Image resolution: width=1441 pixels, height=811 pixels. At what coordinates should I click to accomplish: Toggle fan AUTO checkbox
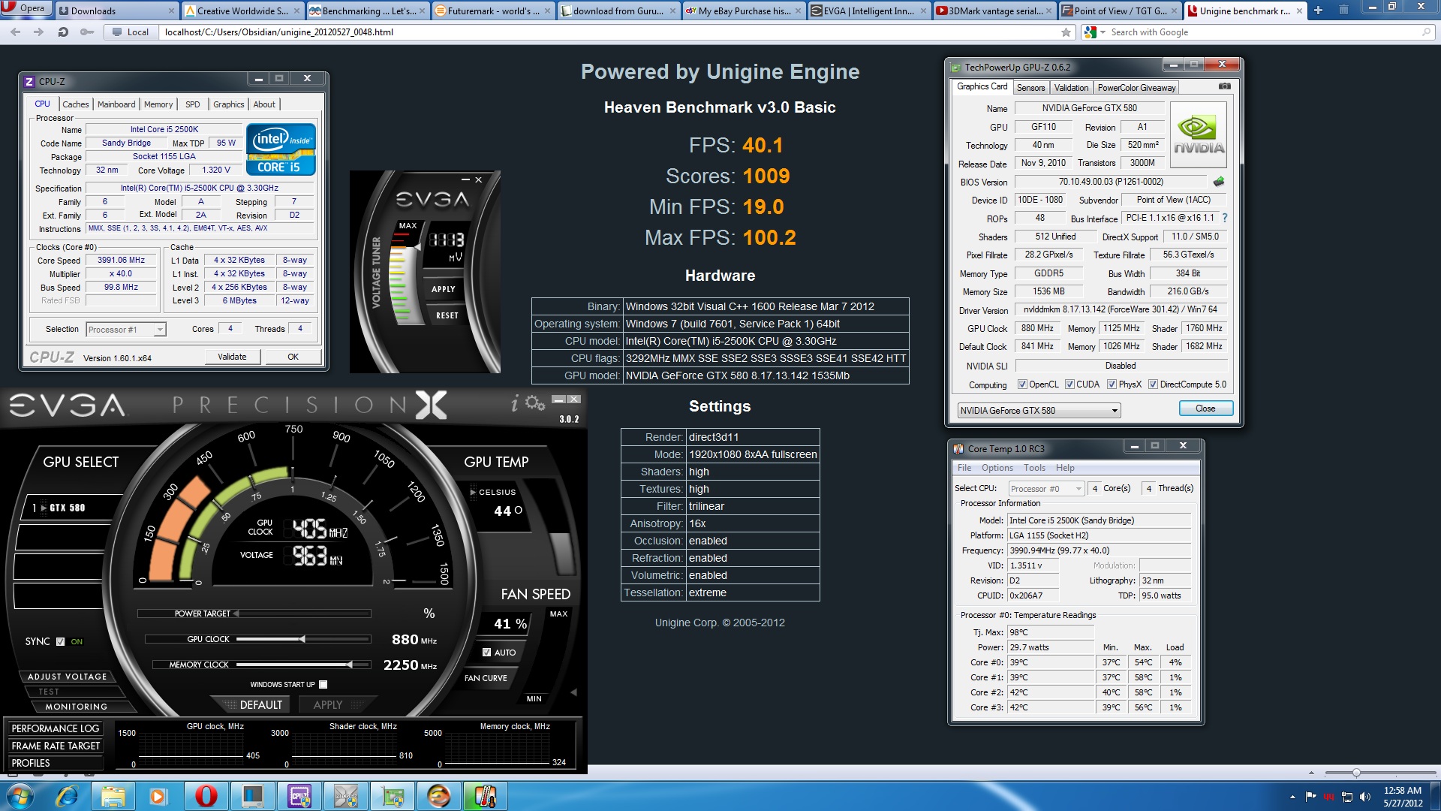click(486, 652)
